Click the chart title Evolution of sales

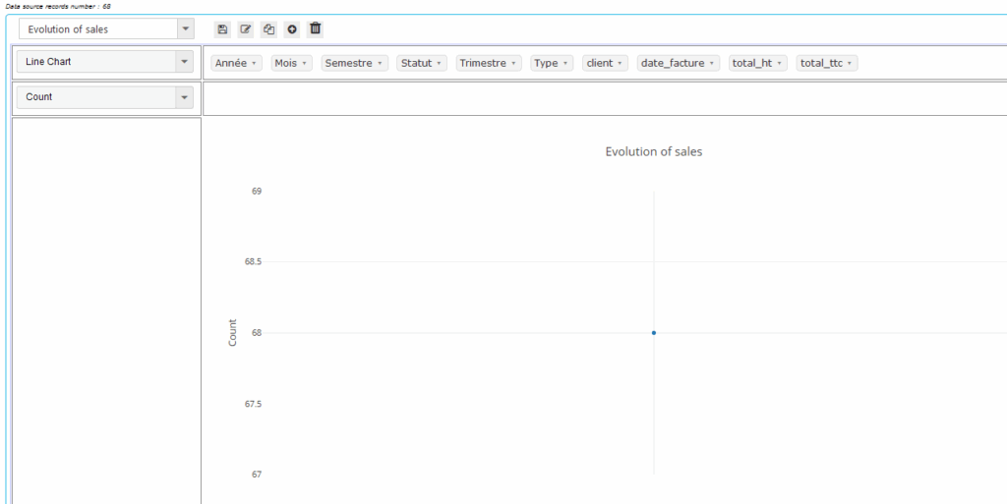tap(654, 152)
